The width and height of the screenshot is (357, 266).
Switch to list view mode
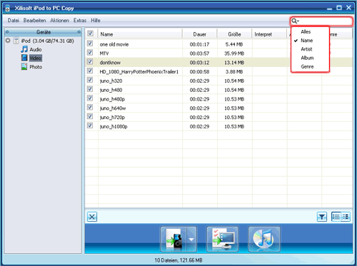pos(336,217)
